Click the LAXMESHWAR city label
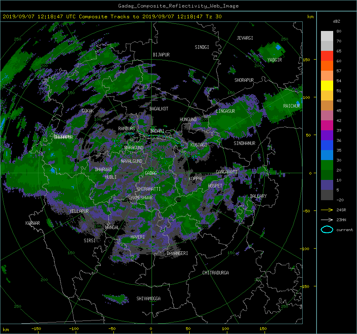Viewport: 357px width, 334px height. coord(140,198)
